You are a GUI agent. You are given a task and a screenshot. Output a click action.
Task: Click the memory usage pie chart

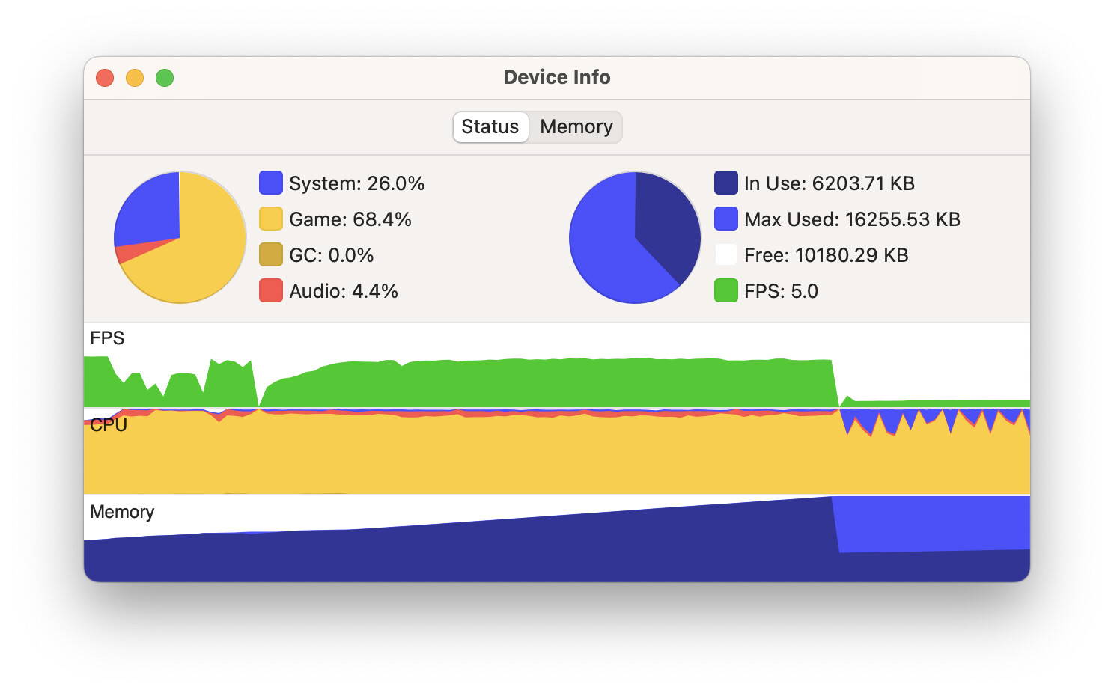[x=635, y=237]
